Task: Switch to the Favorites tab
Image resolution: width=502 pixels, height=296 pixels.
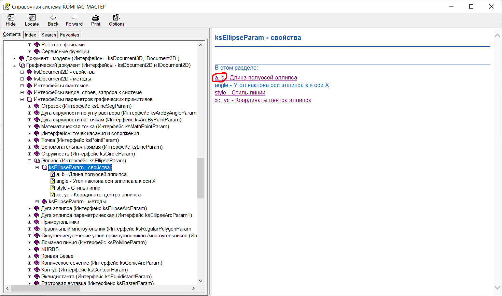Action: (x=70, y=35)
